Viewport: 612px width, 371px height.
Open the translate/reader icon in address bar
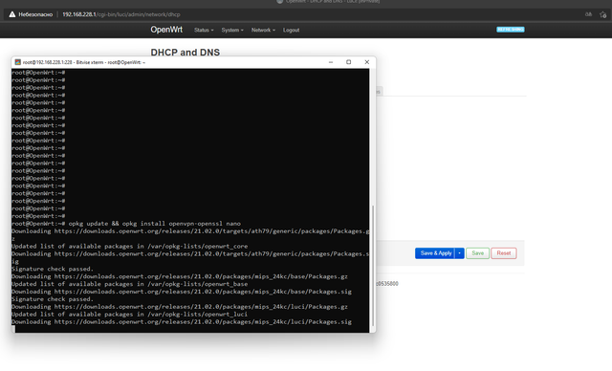[588, 14]
